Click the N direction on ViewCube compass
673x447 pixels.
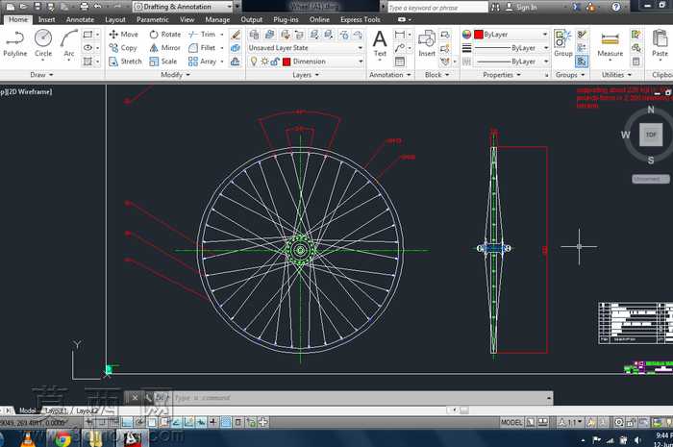click(x=651, y=110)
